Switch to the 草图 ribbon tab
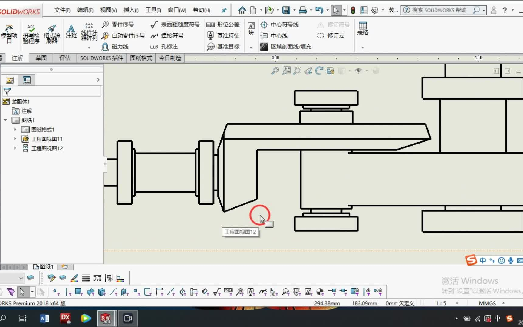Image resolution: width=523 pixels, height=327 pixels. [x=41, y=58]
